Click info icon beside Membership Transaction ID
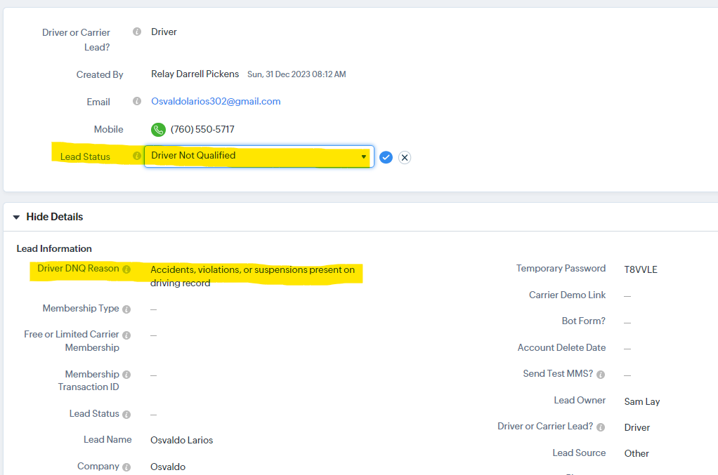Viewport: 718px width, 475px height. pyautogui.click(x=126, y=375)
